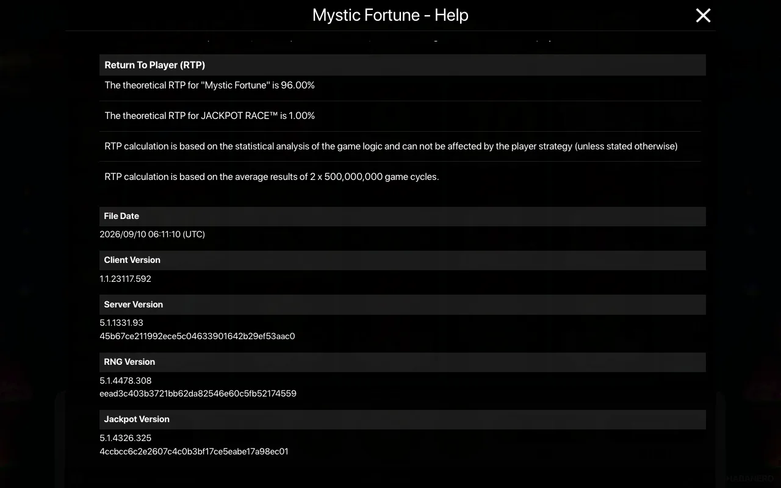Select the RNG Version header
The width and height of the screenshot is (781, 488).
403,362
